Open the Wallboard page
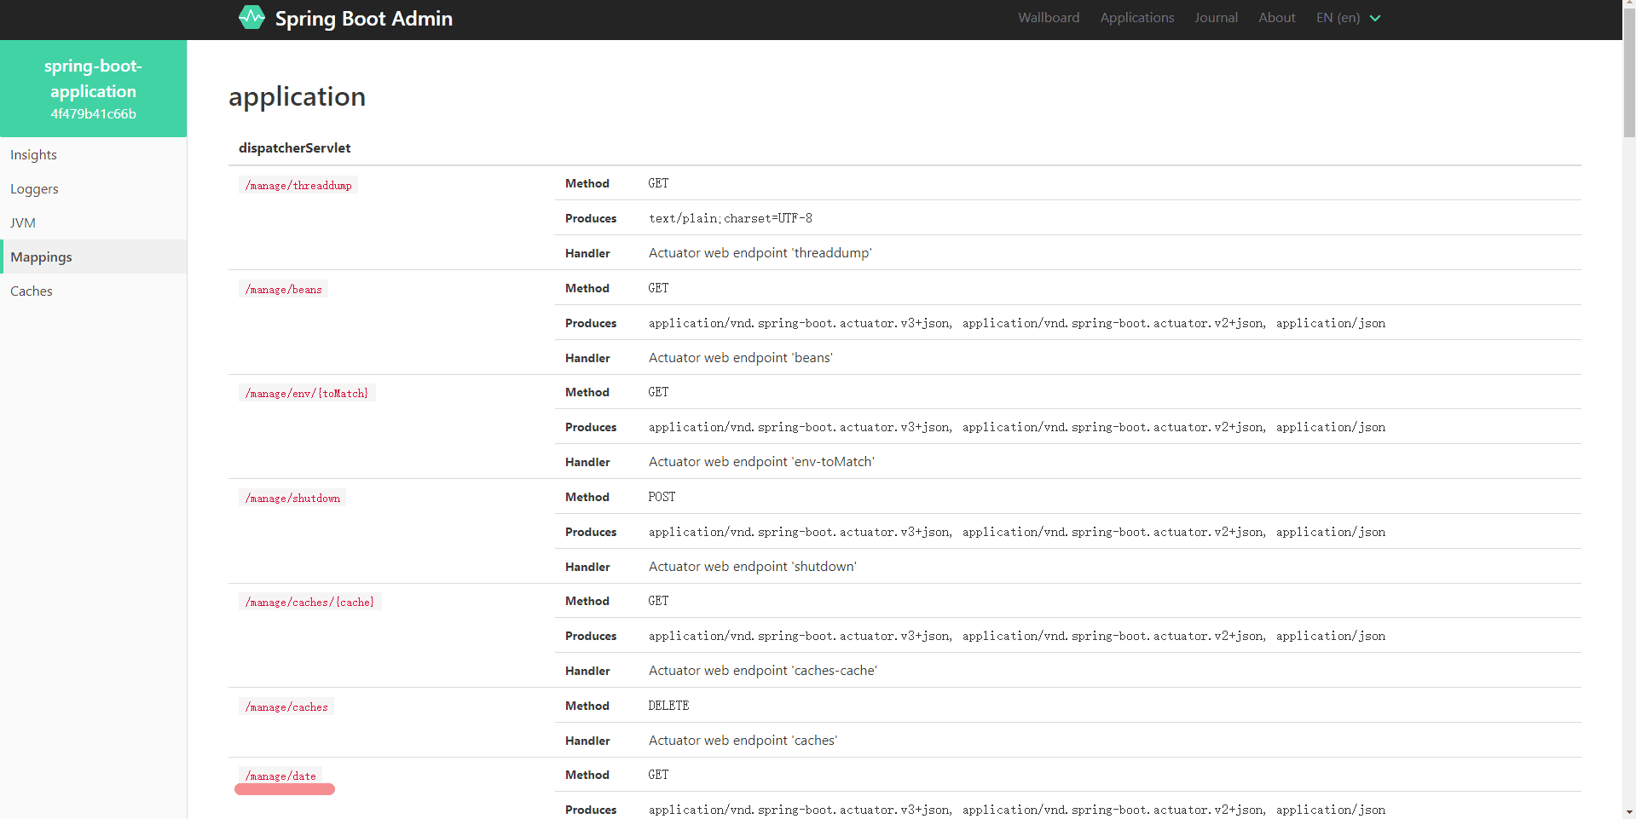The image size is (1636, 819). pyautogui.click(x=1048, y=18)
